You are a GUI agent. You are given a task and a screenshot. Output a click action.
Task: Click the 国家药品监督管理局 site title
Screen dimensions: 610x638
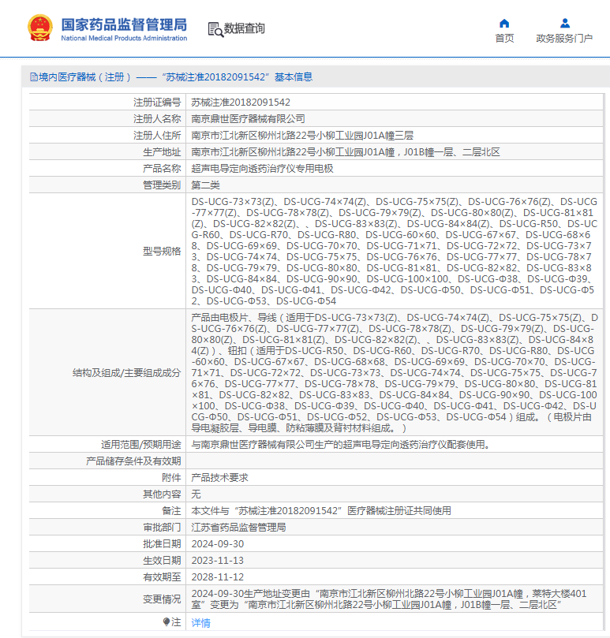tap(124, 24)
